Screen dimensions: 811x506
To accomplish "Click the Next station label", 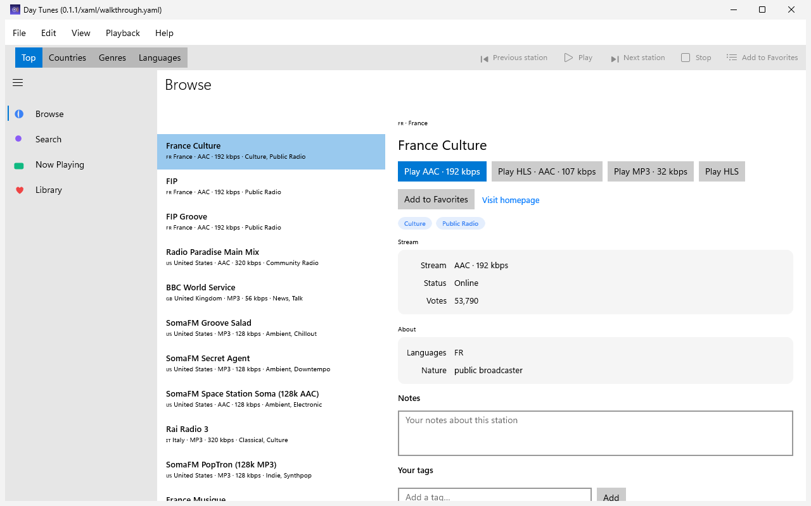I will (x=644, y=58).
